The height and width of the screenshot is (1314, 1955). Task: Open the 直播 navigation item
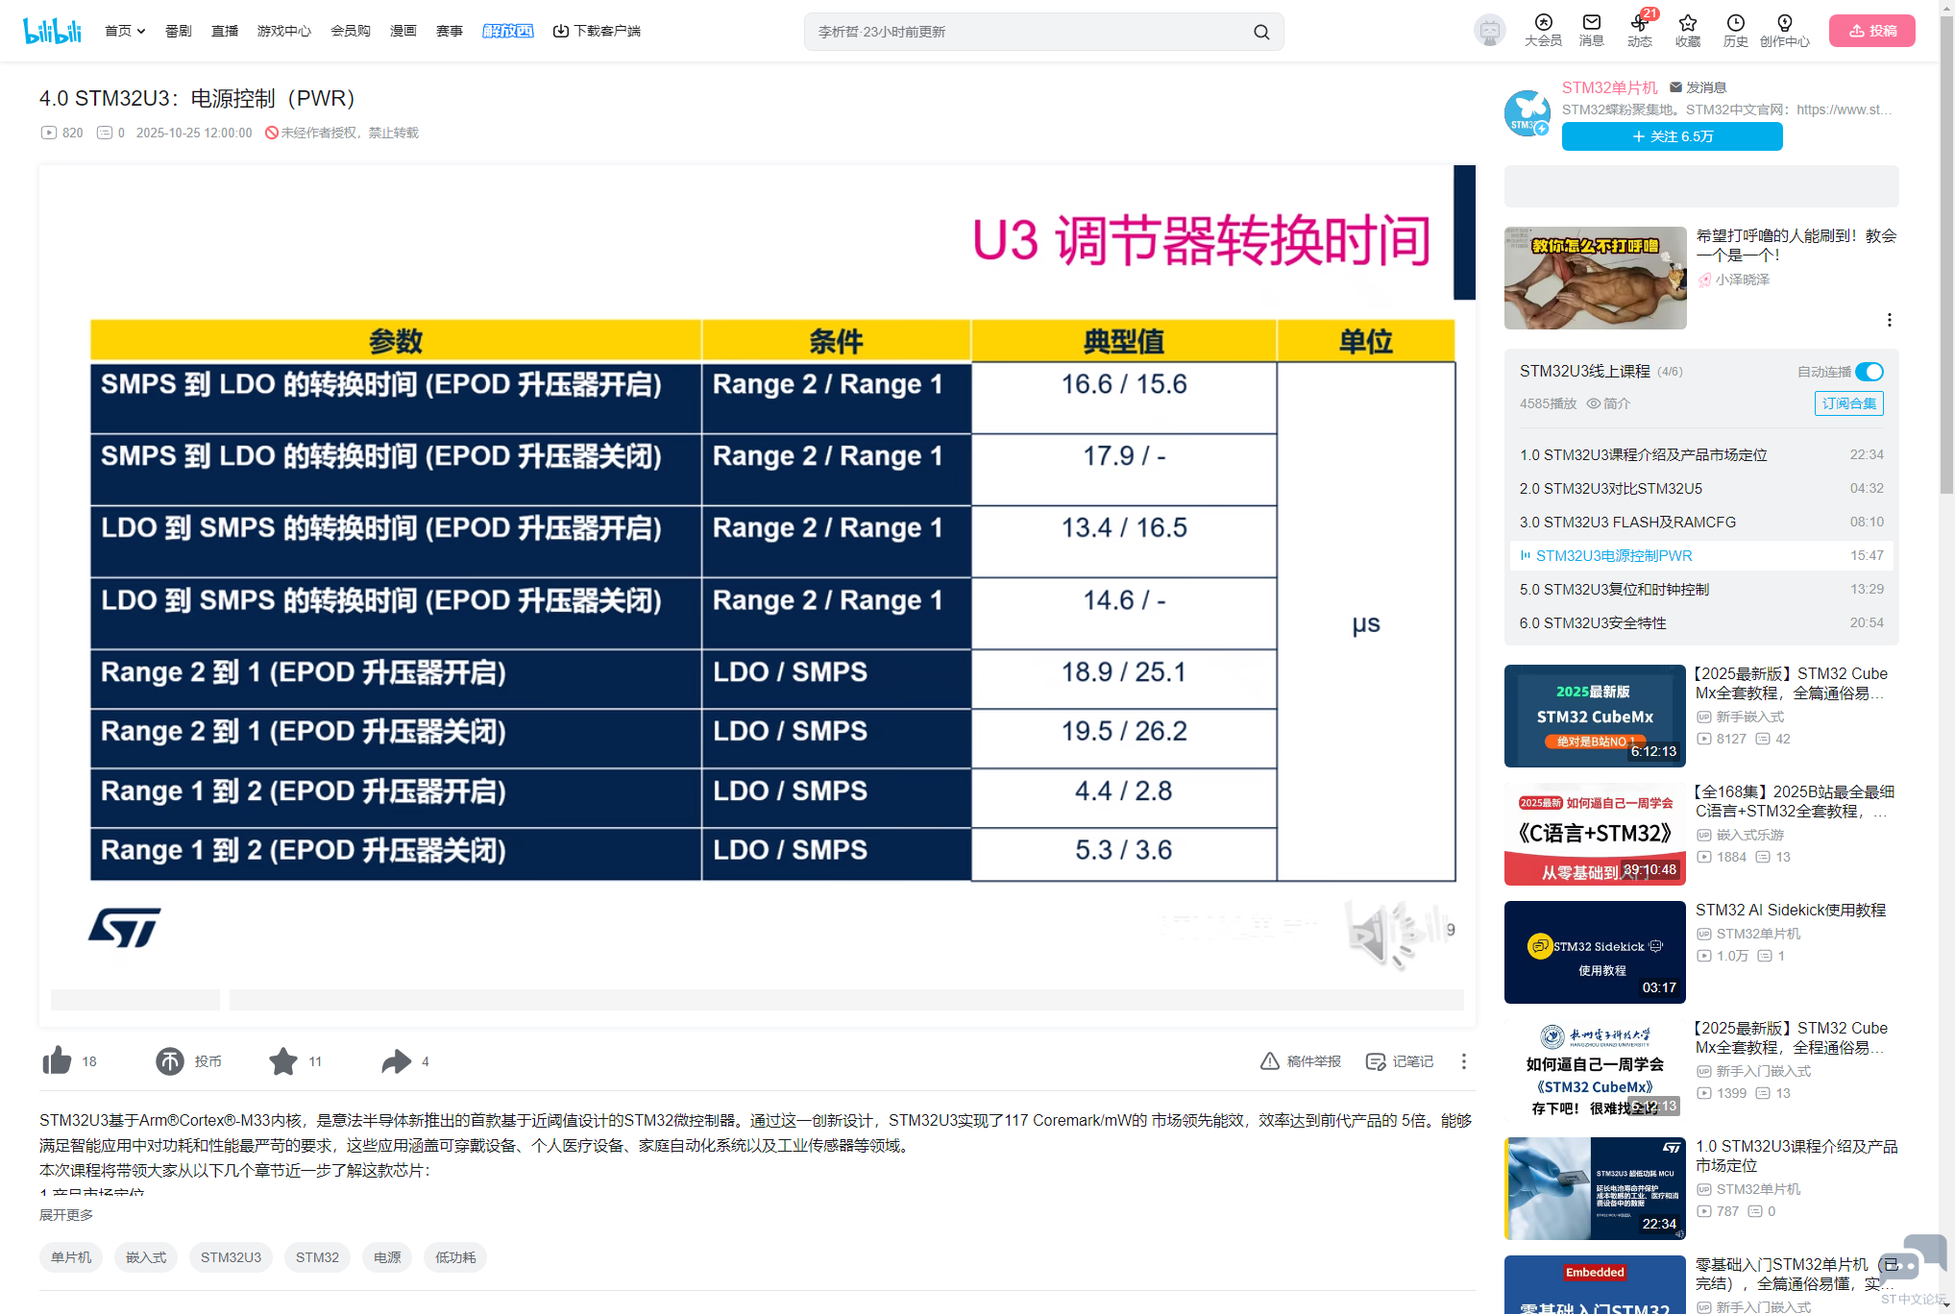click(225, 31)
